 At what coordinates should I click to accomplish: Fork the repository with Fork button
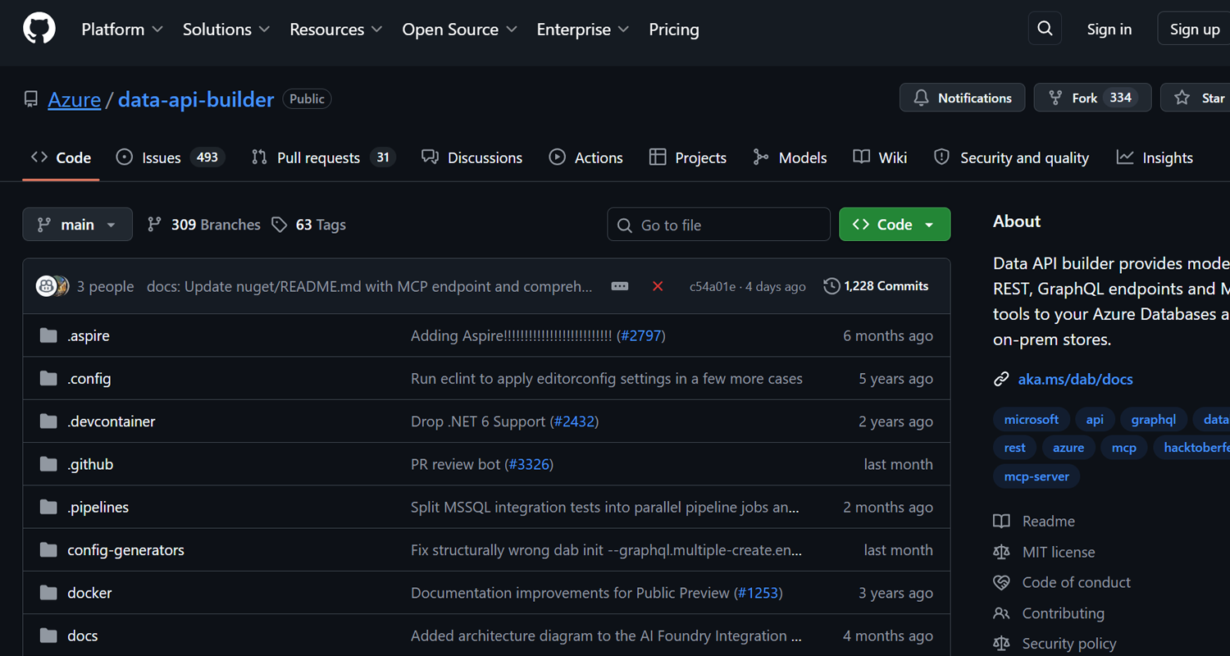(1092, 98)
